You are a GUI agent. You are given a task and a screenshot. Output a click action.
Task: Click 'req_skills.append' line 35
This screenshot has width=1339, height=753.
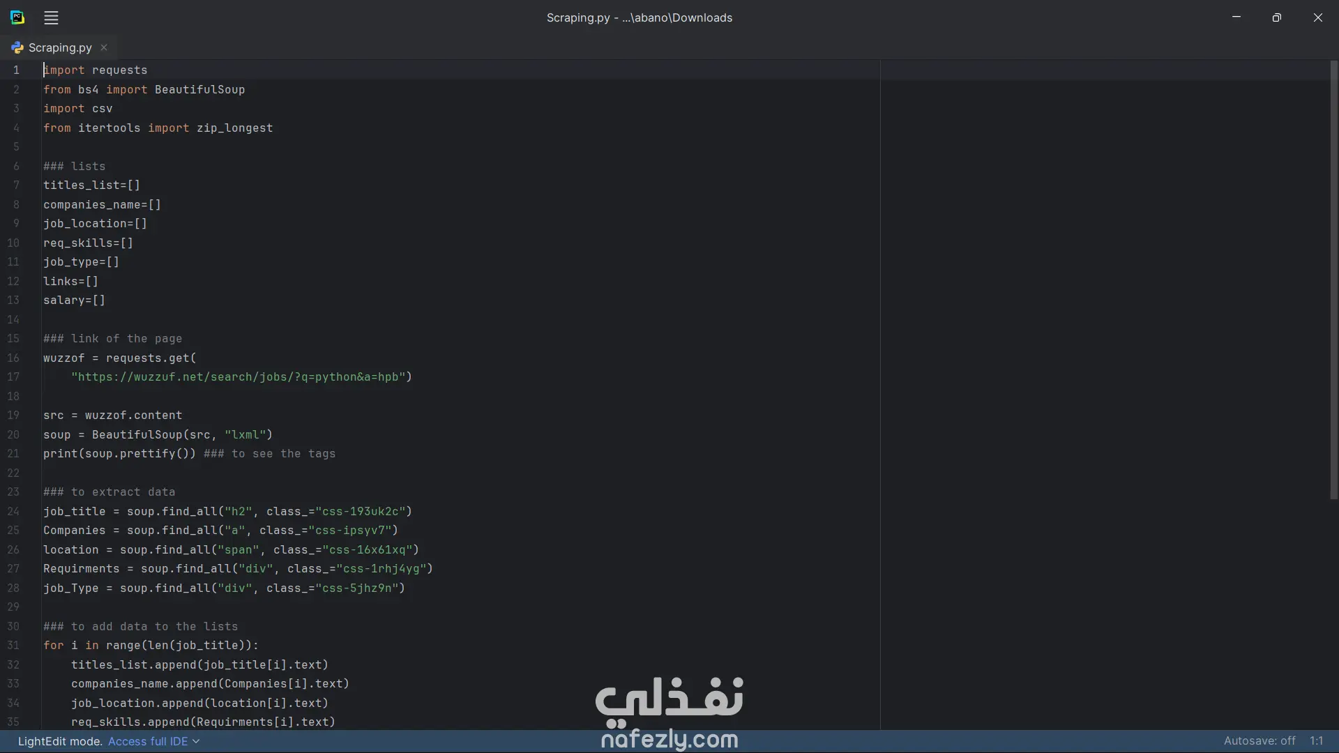(203, 722)
